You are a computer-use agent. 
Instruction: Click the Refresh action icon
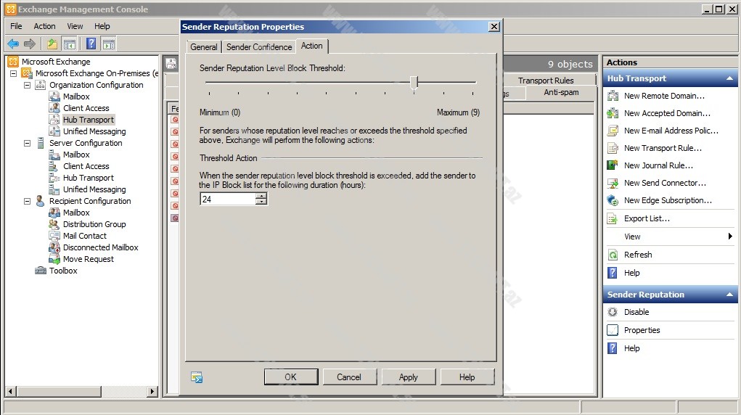pyautogui.click(x=612, y=255)
